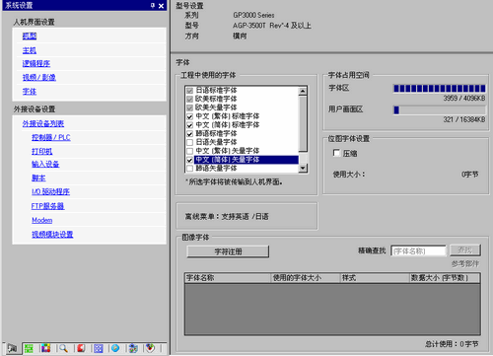Uncheck 中文(简体)矢量字体 checkbox
493x356 pixels.
(189, 160)
